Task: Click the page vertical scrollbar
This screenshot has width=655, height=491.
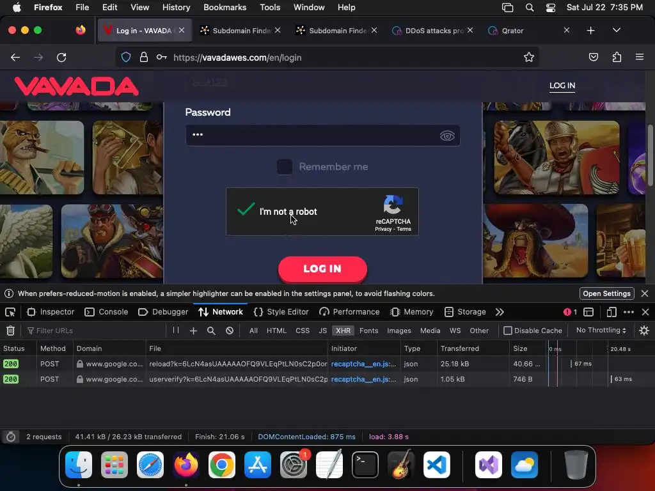Action: 651,155
